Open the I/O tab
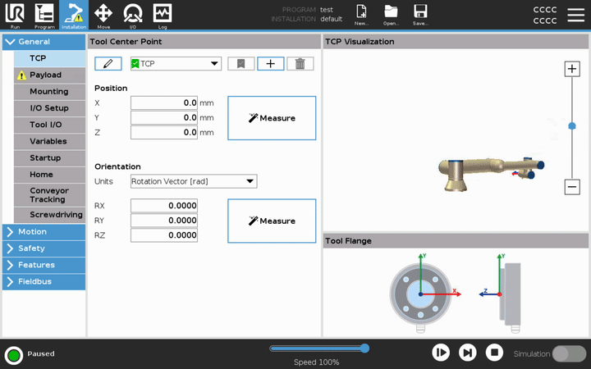Viewport: 591px width, 369px height. 133,15
